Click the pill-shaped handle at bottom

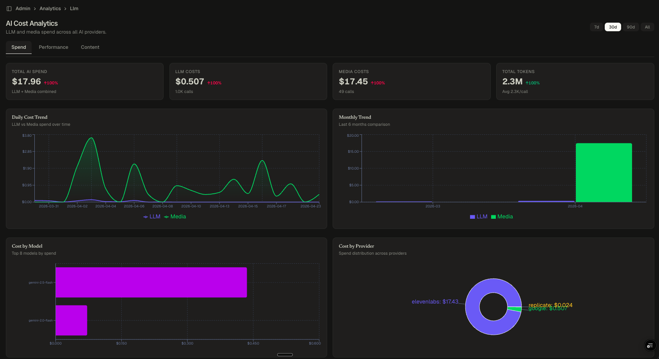coord(285,355)
